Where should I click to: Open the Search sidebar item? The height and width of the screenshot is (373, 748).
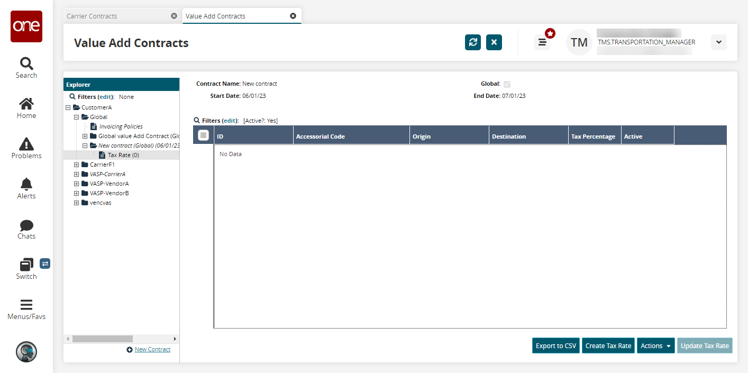[26, 68]
